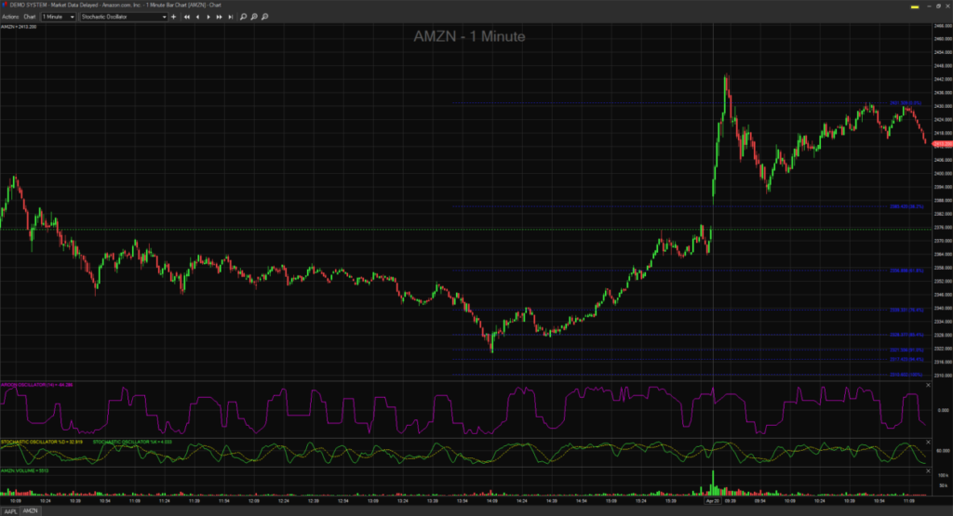Step back one bar with left arrow

pos(196,17)
